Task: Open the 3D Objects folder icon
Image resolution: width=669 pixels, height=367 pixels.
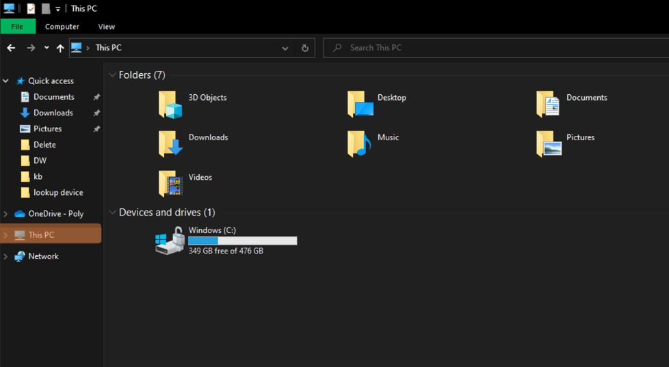Action: point(170,104)
